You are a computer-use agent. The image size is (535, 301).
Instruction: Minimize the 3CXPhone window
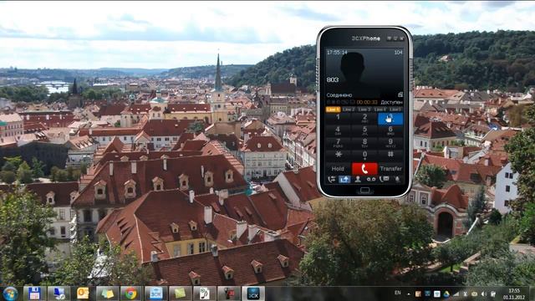(x=389, y=38)
